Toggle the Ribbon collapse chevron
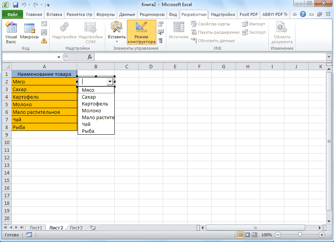The width and height of the screenshot is (334, 242). pos(294,14)
